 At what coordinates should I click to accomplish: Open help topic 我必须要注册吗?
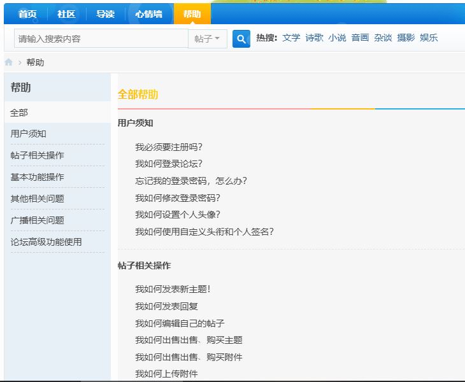[x=169, y=147]
